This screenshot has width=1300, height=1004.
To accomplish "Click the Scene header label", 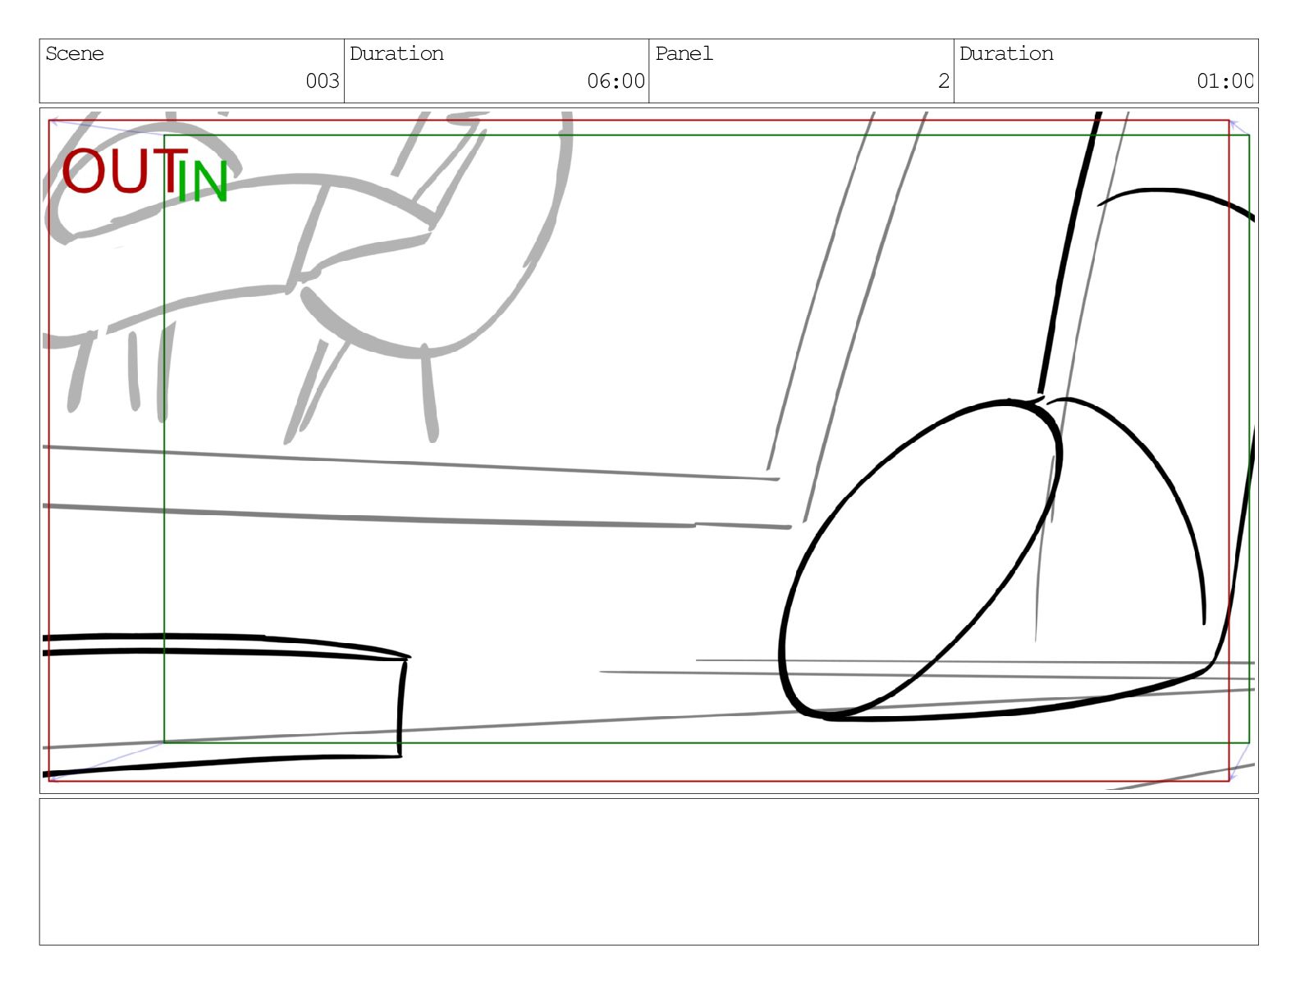I will 75,54.
